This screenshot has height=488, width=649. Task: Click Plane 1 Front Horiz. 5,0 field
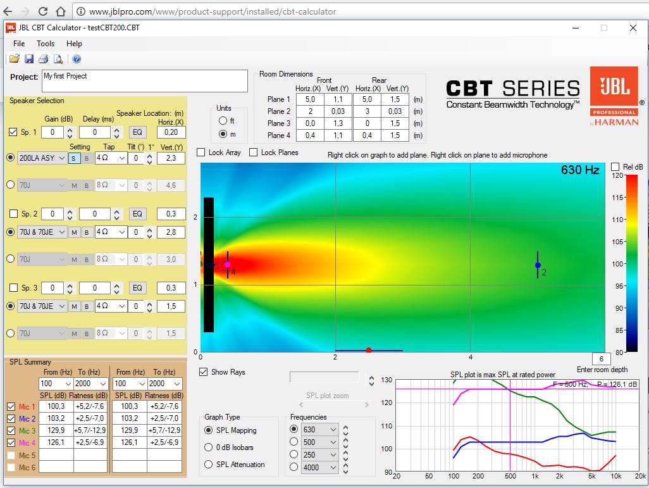pos(310,99)
